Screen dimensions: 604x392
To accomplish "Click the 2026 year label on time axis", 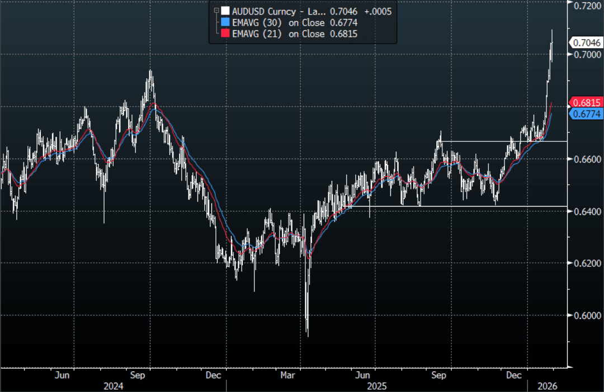I will point(548,386).
